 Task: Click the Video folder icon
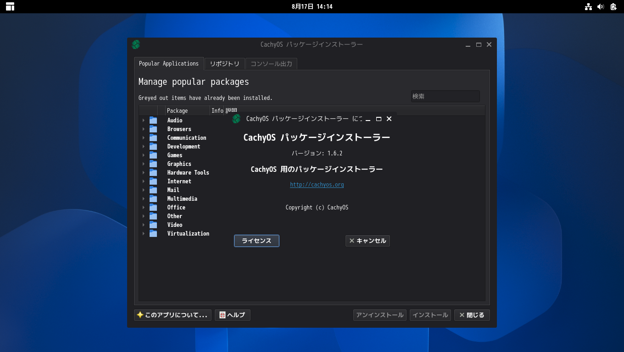click(x=153, y=225)
